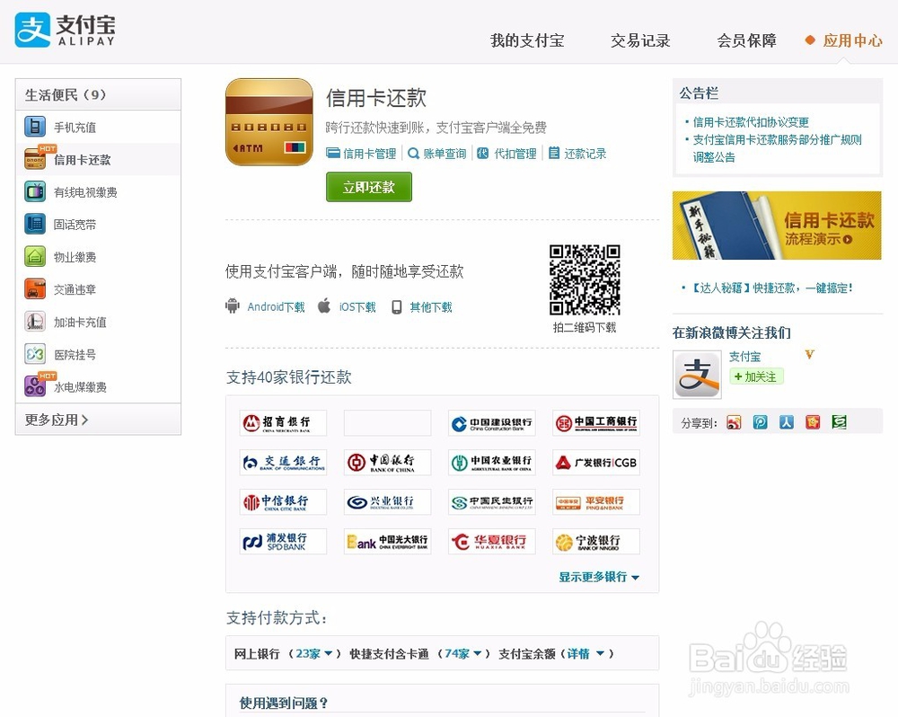Select the 信用卡还款 card icon in the sidebar
This screenshot has height=717, width=898.
(x=35, y=159)
